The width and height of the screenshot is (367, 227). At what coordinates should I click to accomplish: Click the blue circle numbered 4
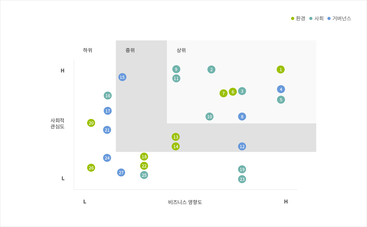(281, 89)
